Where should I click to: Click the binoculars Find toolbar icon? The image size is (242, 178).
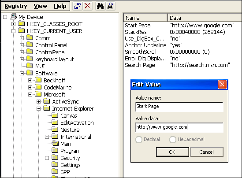[x=100, y=6]
